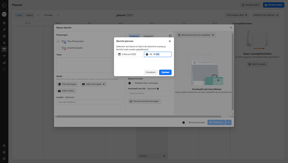Check the ytosphotography Instagram placement
Image resolution: width=288 pixels, height=163 pixels.
point(58,48)
